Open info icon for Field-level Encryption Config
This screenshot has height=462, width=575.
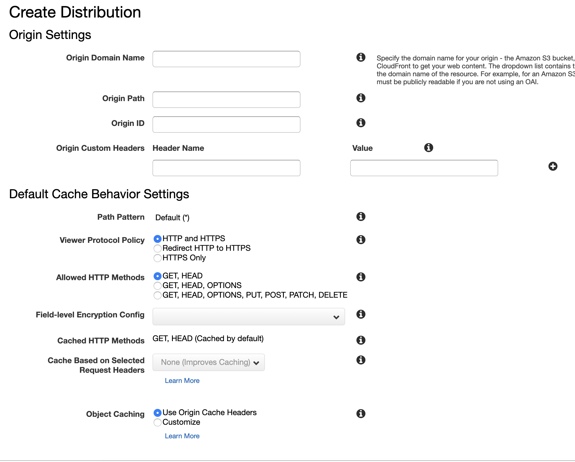tap(361, 314)
